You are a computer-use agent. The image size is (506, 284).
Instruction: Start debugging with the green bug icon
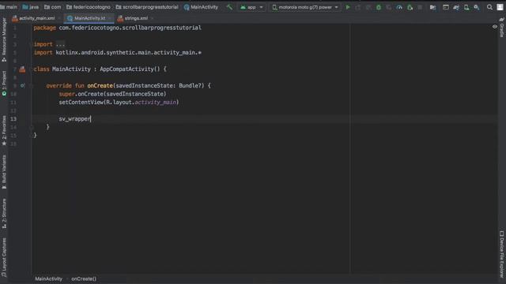379,7
